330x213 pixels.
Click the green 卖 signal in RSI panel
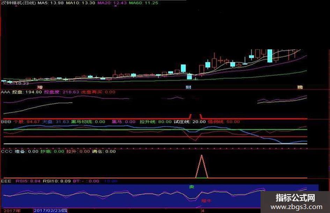191,187
